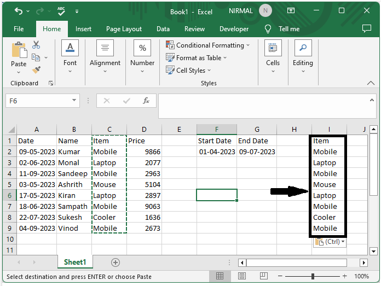
Task: Add a new sheet with plus icon
Action: (115, 262)
